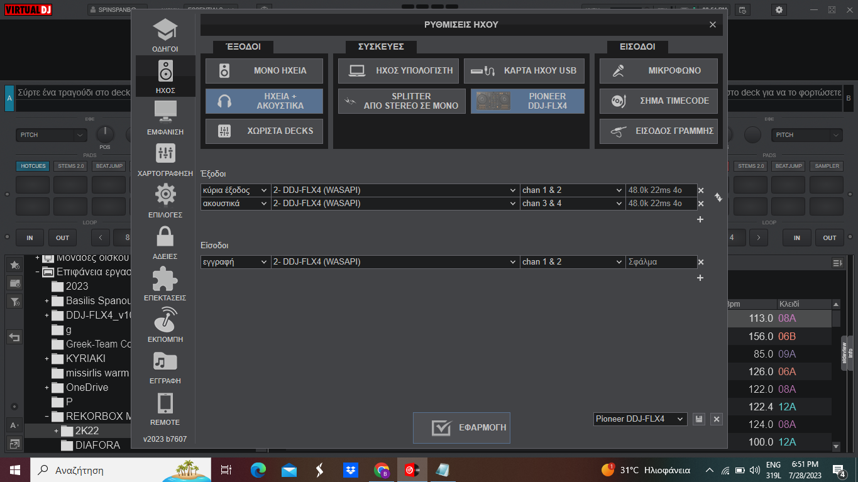Open the browser list options icon
This screenshot has height=482, width=858.
pyautogui.click(x=837, y=263)
